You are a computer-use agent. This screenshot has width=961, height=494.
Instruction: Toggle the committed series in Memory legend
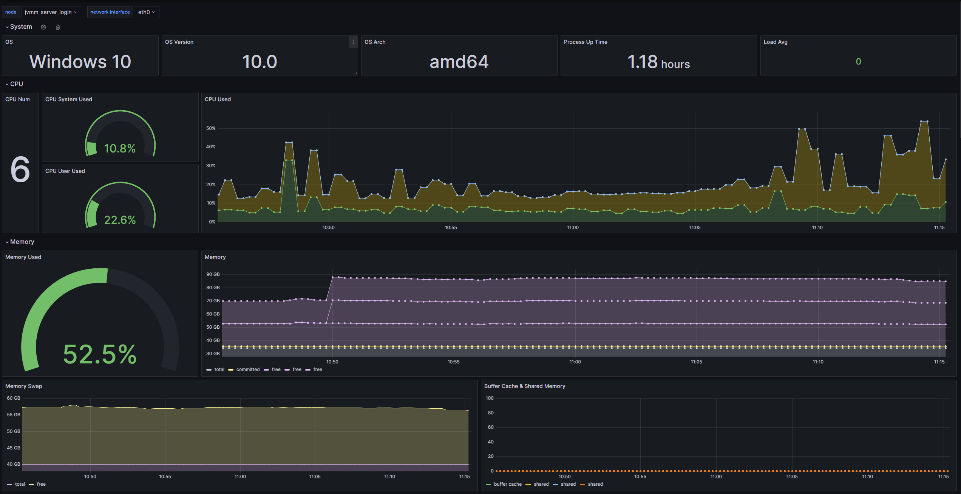point(247,369)
